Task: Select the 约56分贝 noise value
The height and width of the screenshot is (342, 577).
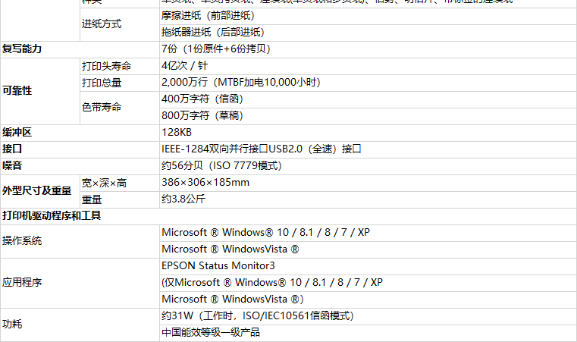Action: [221, 165]
